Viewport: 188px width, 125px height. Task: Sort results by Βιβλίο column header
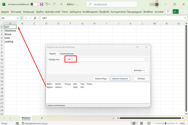coord(49,84)
